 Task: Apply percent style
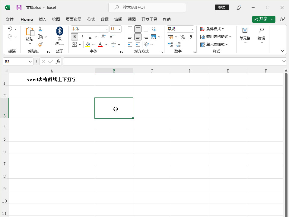click(x=183, y=37)
